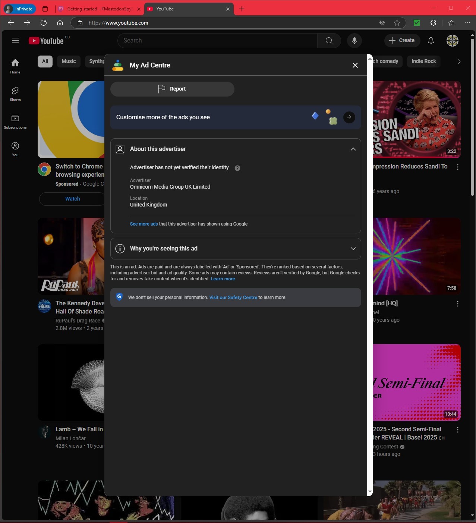
Task: Follow the Learn more link
Action: (223, 279)
